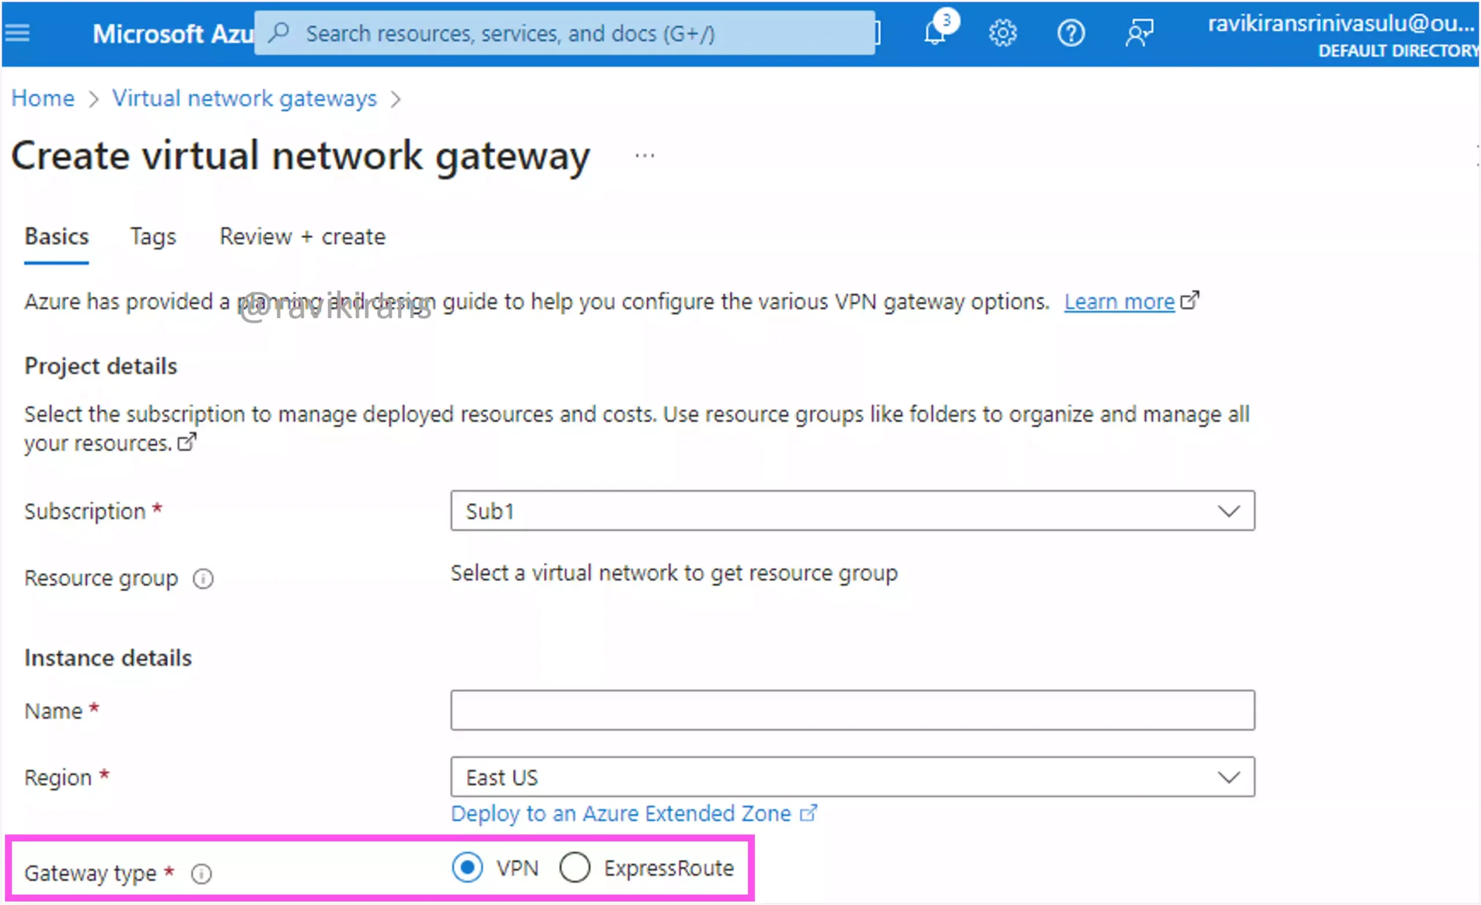Open the portal hamburger menu
Image resolution: width=1481 pixels, height=905 pixels.
point(17,33)
